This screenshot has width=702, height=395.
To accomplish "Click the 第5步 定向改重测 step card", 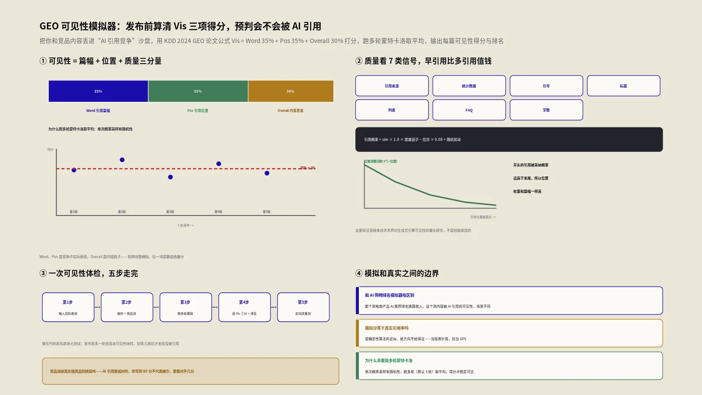I will (303, 307).
